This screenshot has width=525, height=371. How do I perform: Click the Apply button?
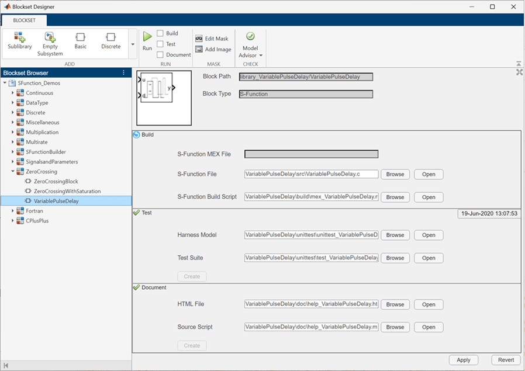[463, 360]
